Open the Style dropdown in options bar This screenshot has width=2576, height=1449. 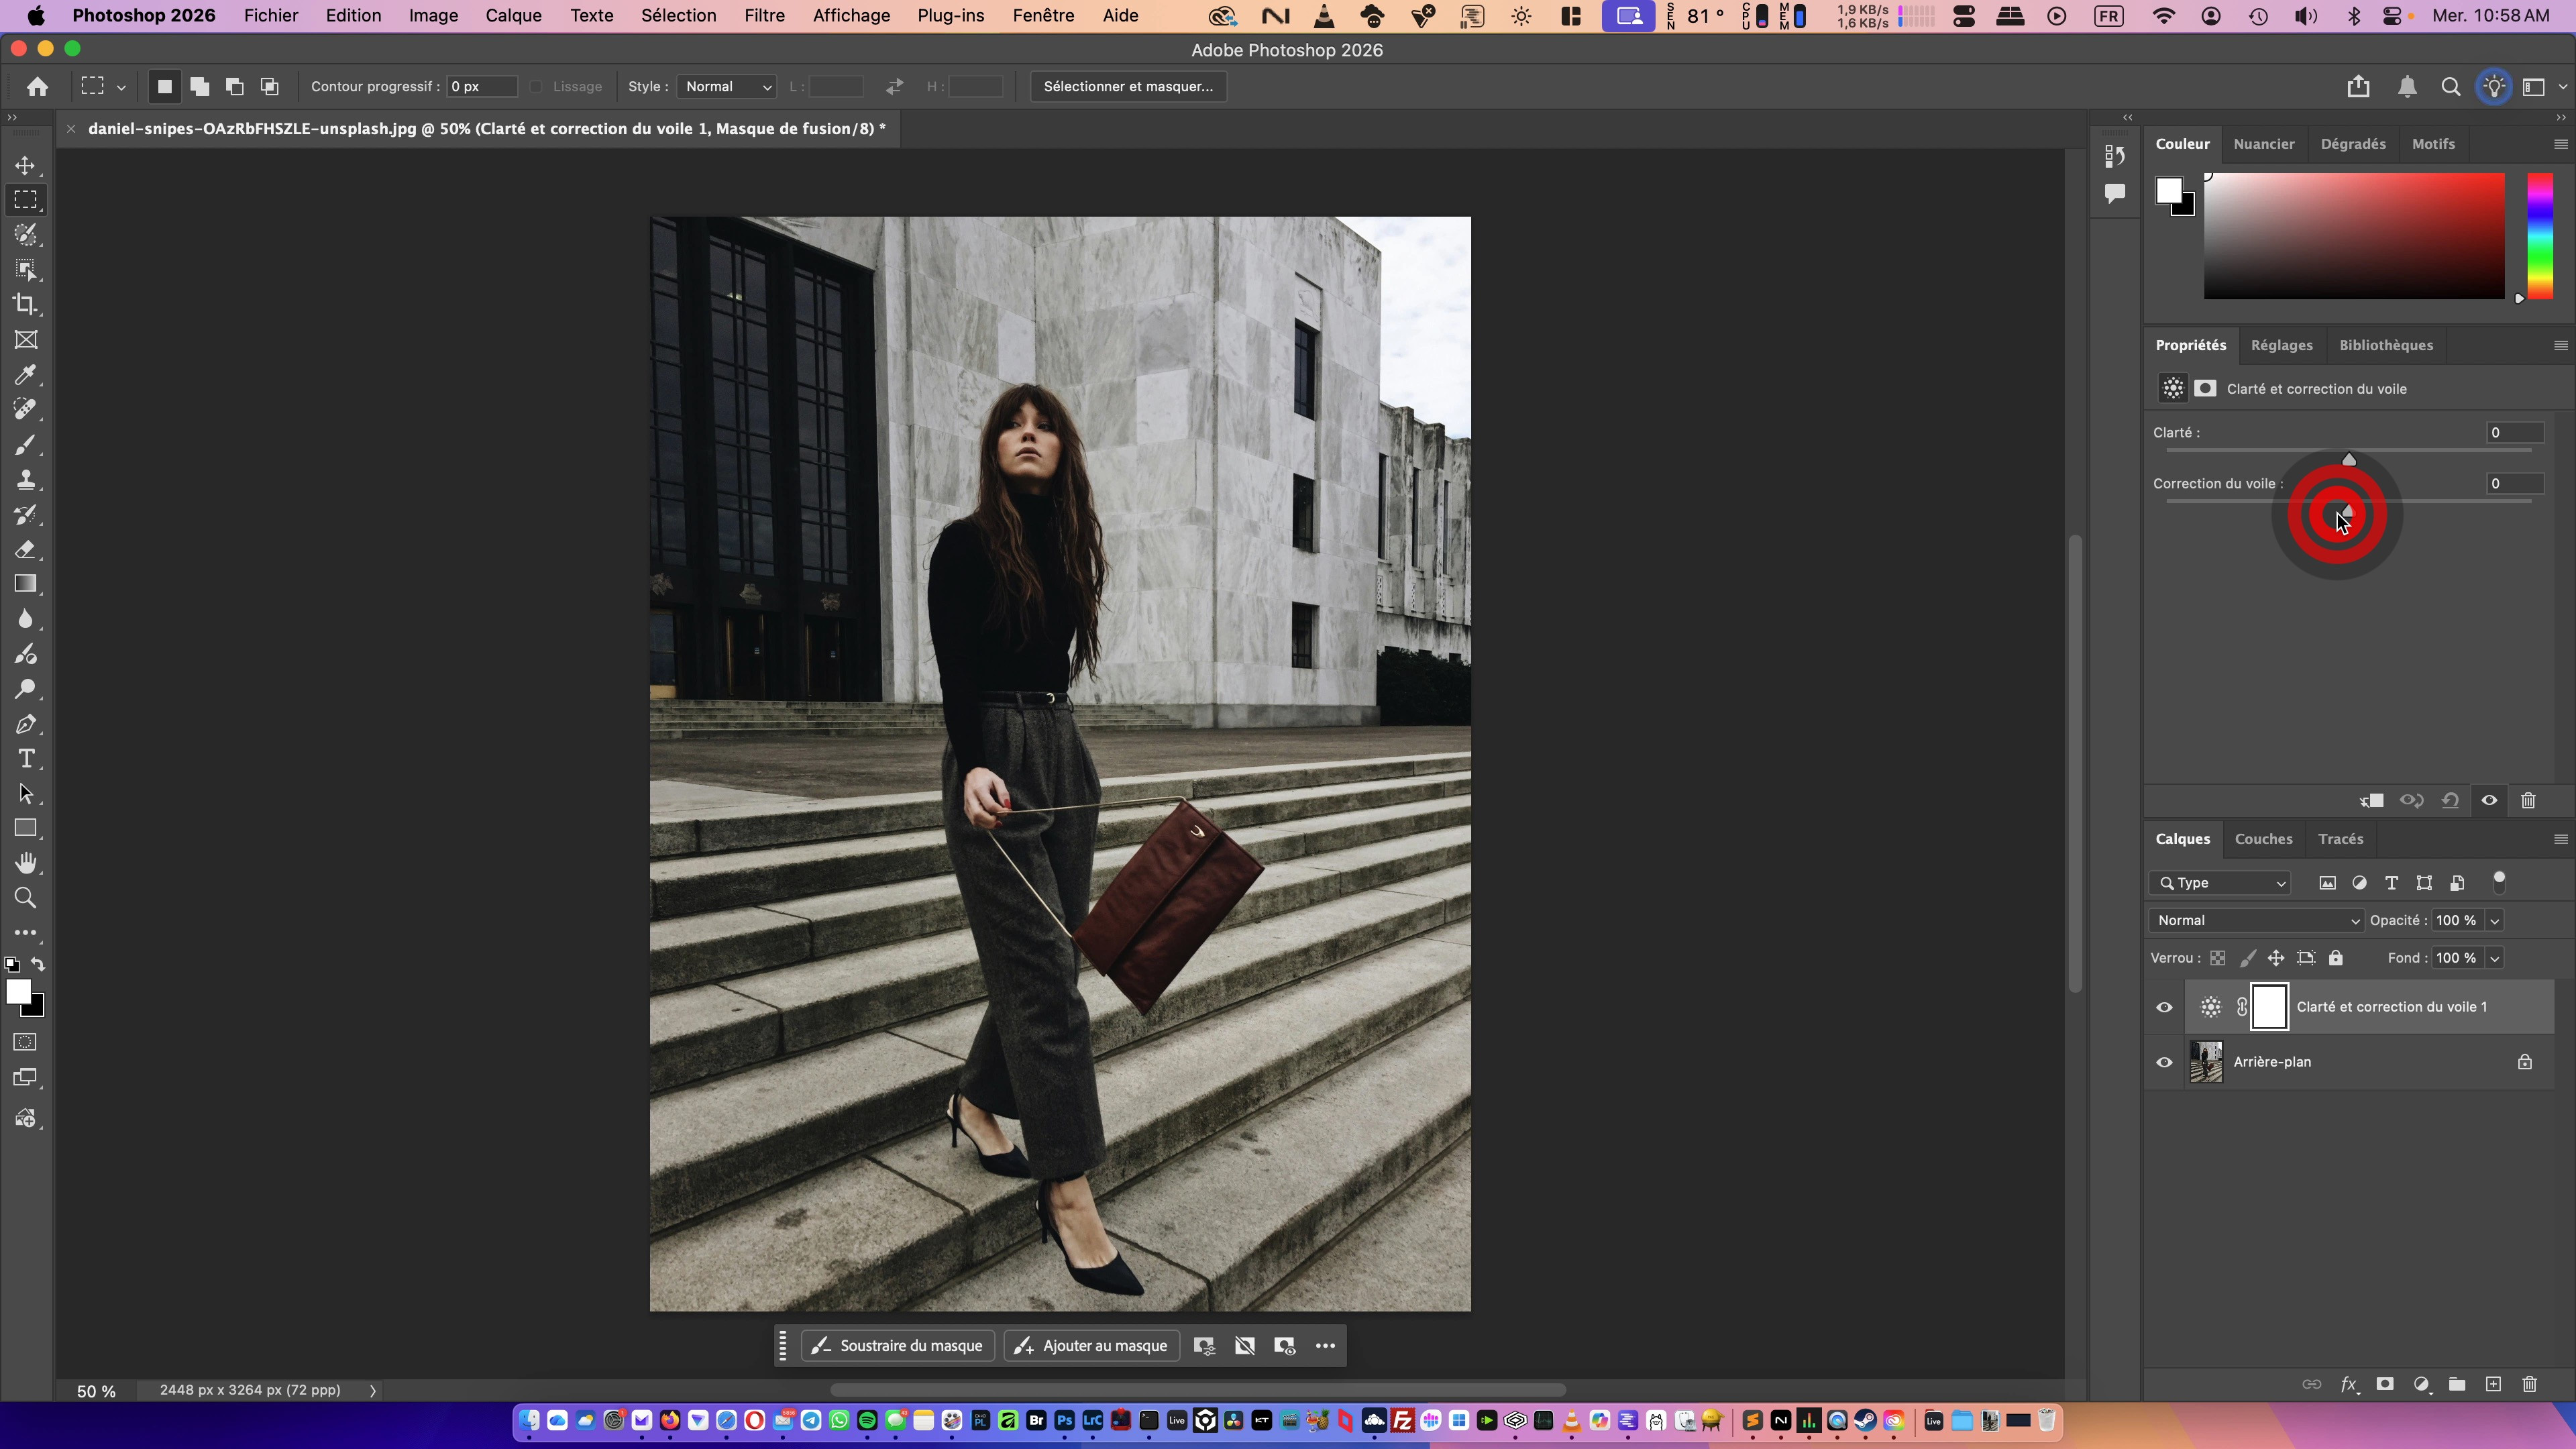click(727, 87)
